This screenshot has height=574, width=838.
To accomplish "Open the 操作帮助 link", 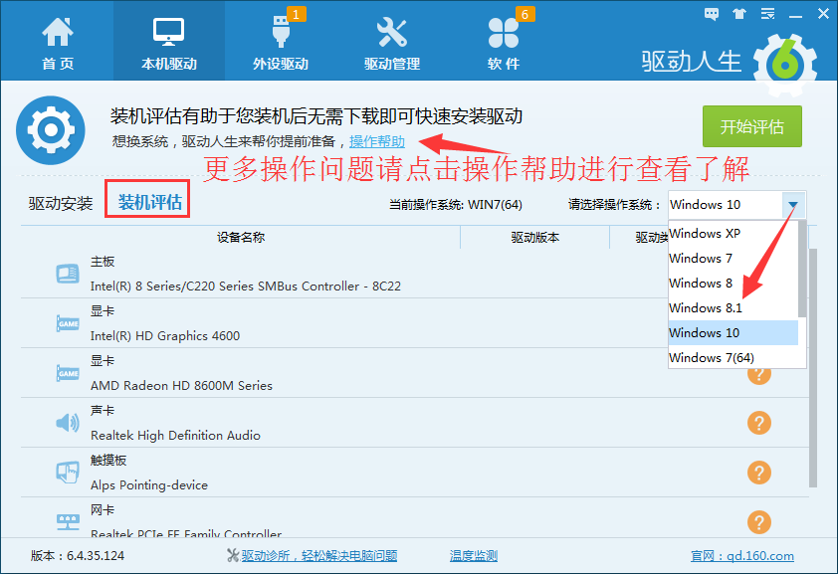I will point(377,141).
